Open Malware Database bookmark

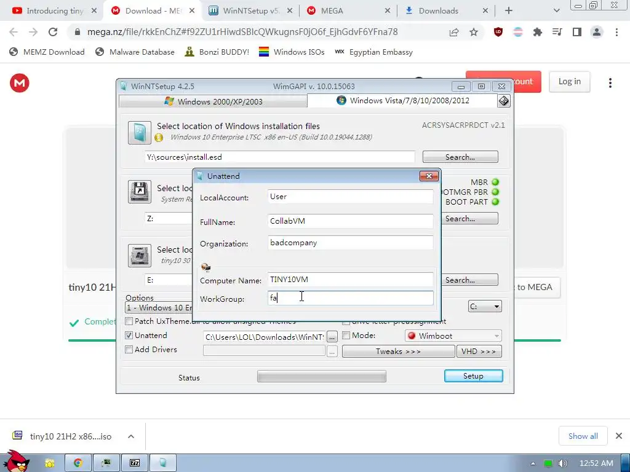[x=135, y=52]
